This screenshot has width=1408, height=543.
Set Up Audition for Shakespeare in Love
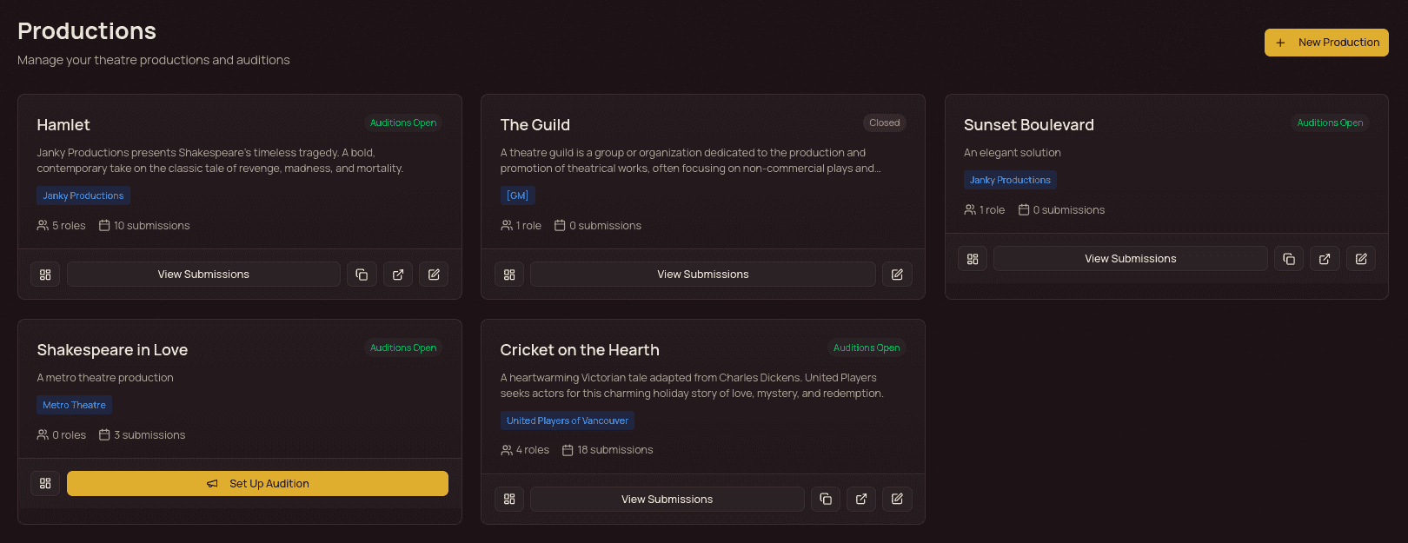click(257, 484)
